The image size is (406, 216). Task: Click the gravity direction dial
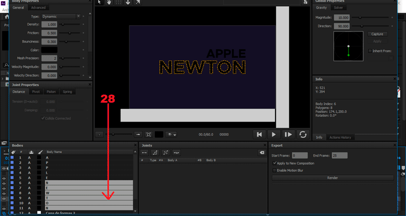[348, 46]
